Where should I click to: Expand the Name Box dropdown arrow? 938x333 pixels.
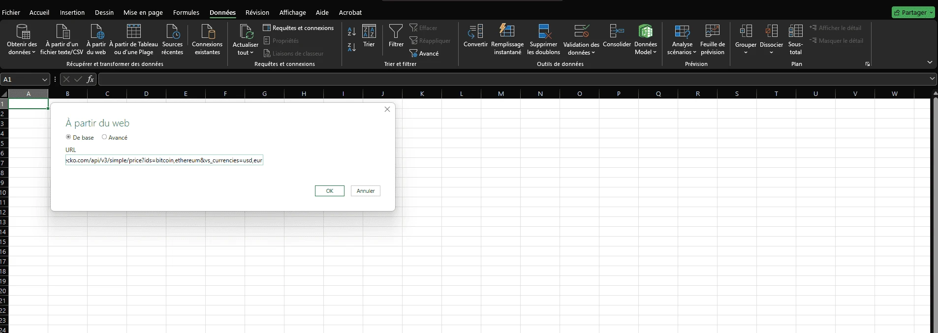tap(44, 80)
